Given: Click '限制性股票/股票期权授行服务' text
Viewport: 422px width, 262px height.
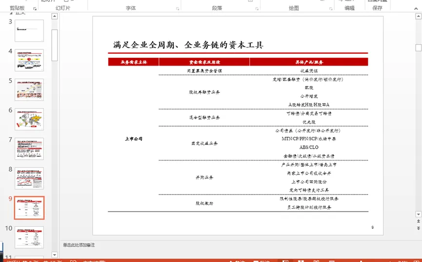Looking at the screenshot, I should click(309, 198).
